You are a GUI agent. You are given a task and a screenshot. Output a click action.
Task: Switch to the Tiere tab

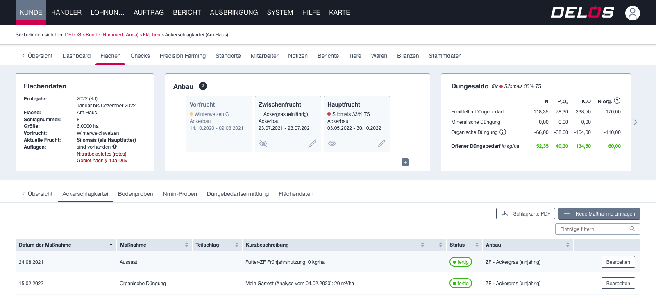point(355,56)
